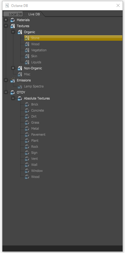This screenshot has width=125, height=253.
Task: Collapse the Absolute Textures node
Action: coord(13,98)
